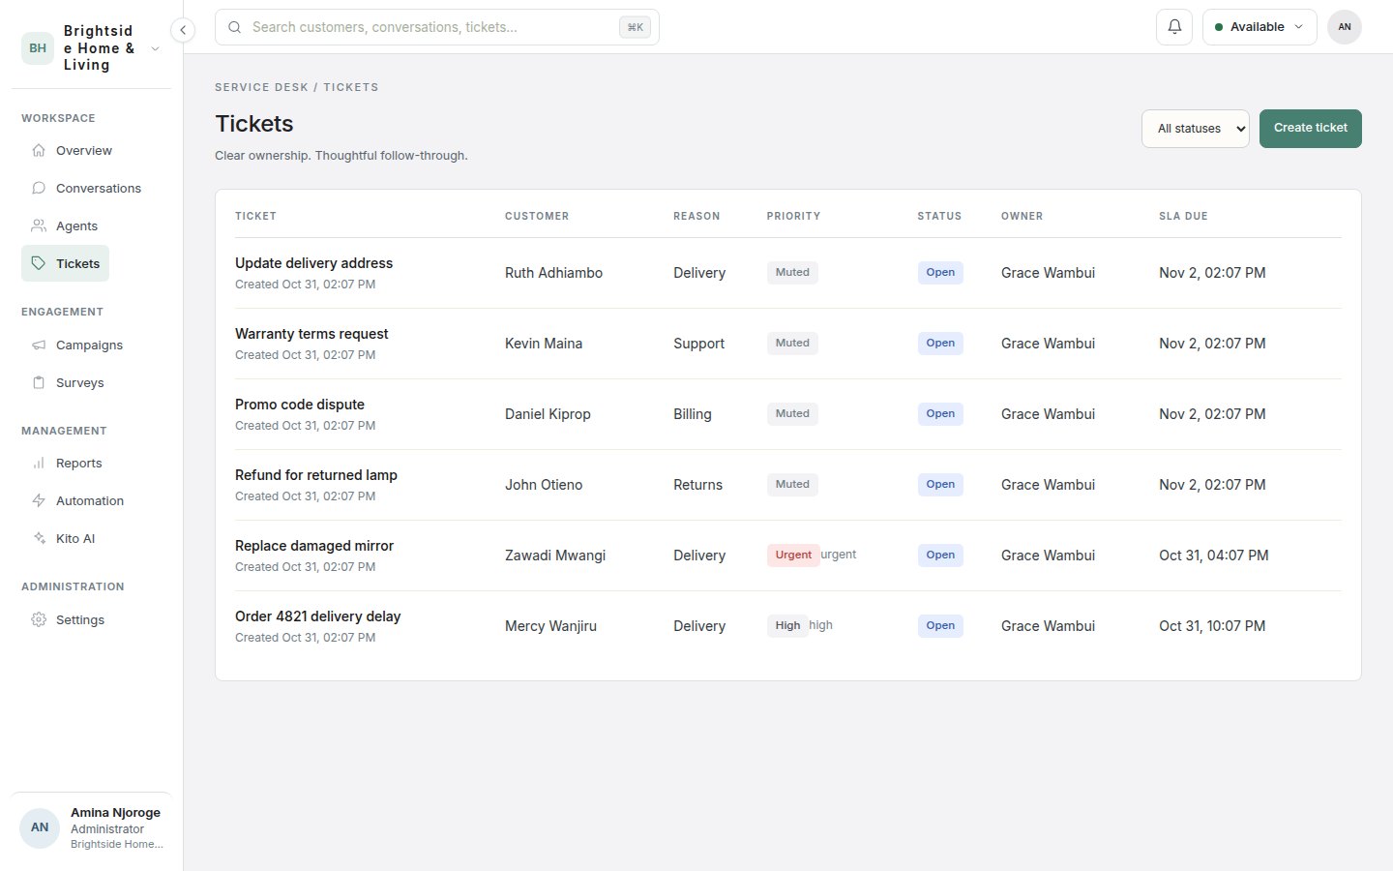Click the Agents people icon
The image size is (1393, 871).
tap(39, 225)
